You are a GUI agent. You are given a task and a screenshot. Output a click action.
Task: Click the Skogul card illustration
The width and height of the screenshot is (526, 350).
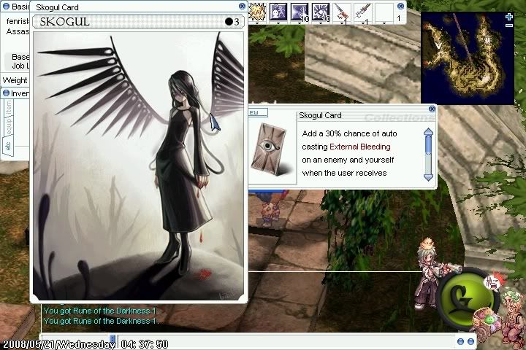click(139, 166)
